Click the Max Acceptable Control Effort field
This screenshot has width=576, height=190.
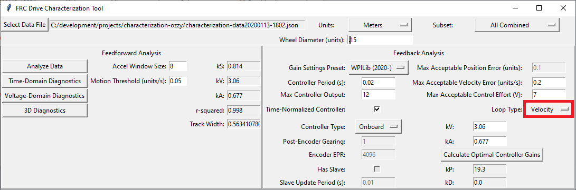pyautogui.click(x=549, y=95)
